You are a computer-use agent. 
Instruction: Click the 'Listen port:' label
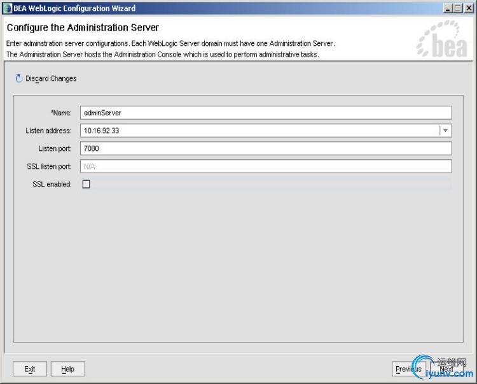55,148
